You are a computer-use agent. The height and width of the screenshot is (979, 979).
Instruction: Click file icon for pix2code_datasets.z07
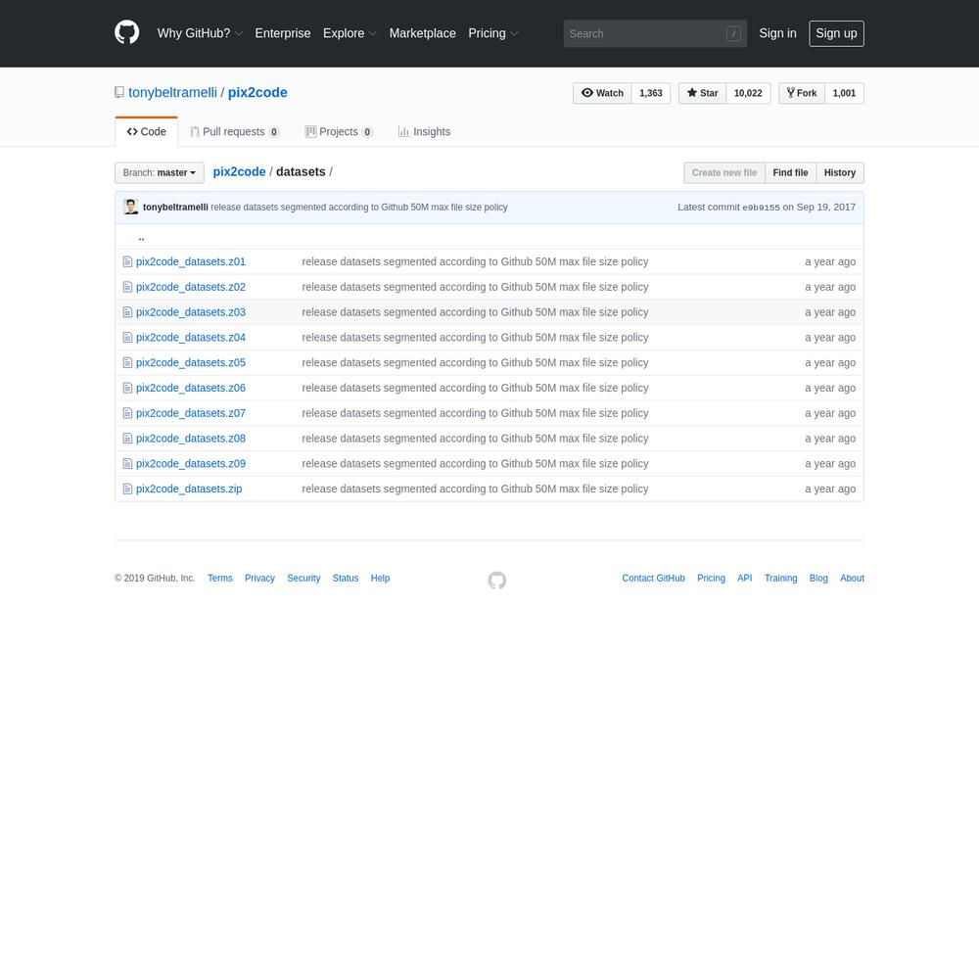[127, 413]
